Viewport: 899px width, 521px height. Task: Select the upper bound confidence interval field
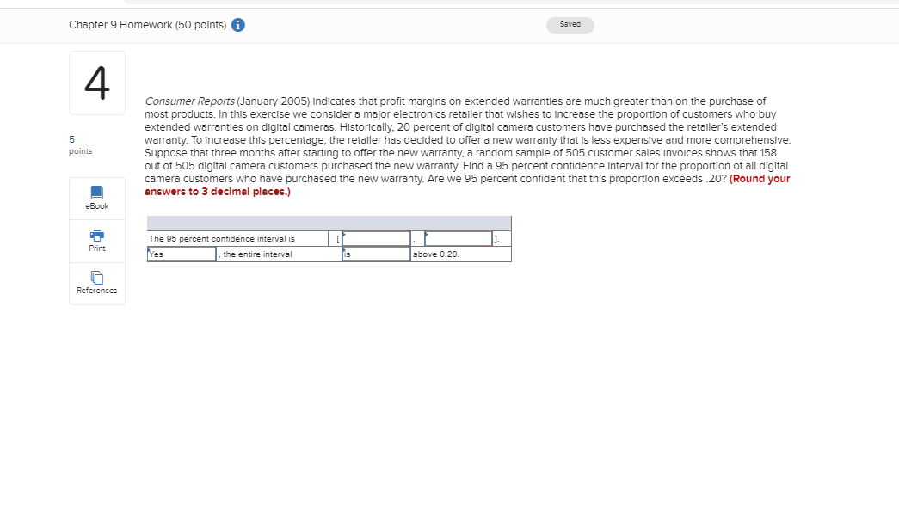point(458,239)
